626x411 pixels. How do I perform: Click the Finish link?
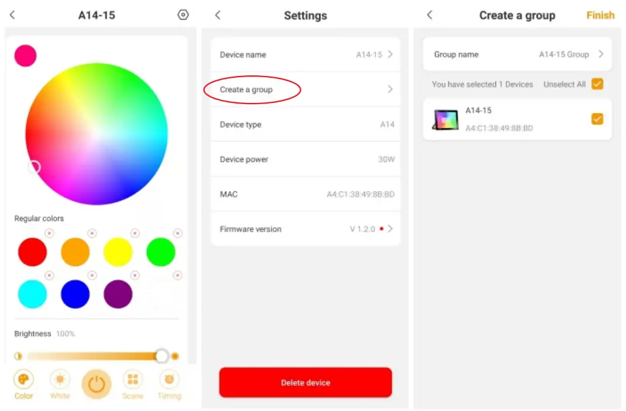click(x=600, y=15)
